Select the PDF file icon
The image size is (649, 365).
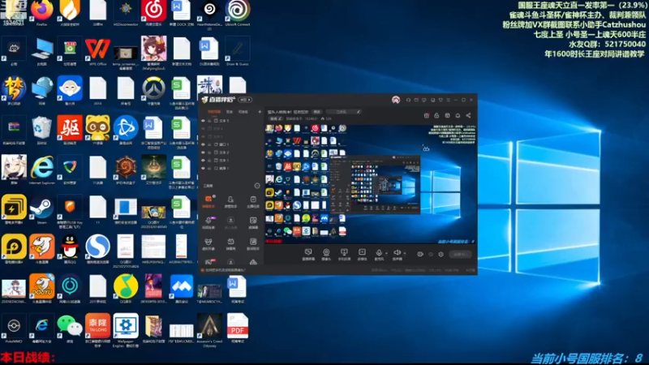238,327
